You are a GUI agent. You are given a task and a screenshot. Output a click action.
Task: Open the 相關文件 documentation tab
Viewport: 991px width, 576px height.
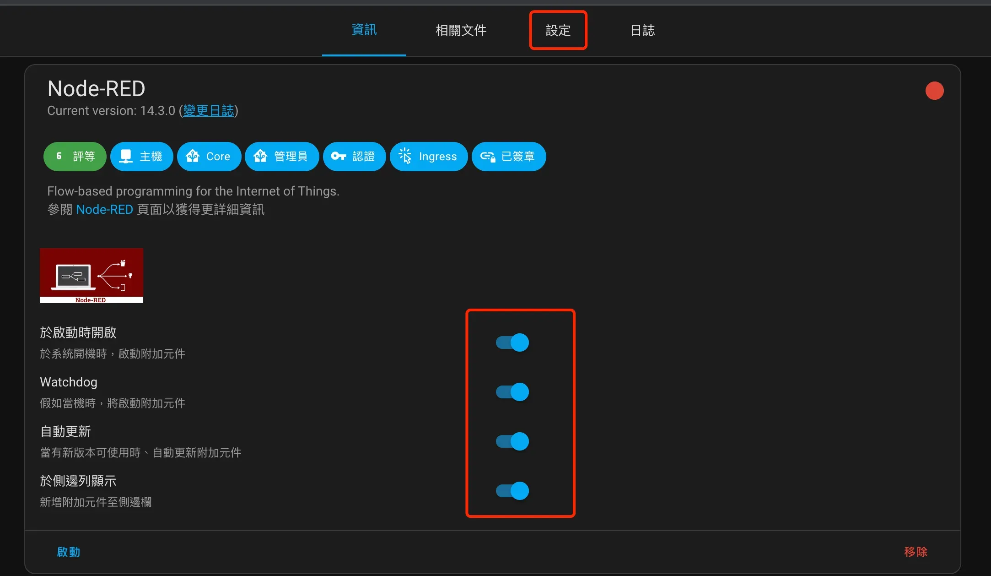461,30
